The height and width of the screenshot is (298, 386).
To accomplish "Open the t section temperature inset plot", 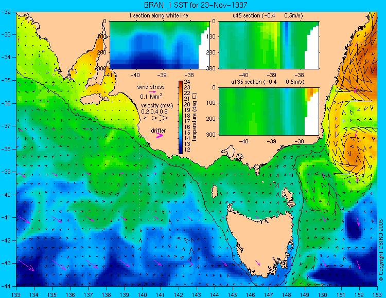I will click(x=160, y=45).
